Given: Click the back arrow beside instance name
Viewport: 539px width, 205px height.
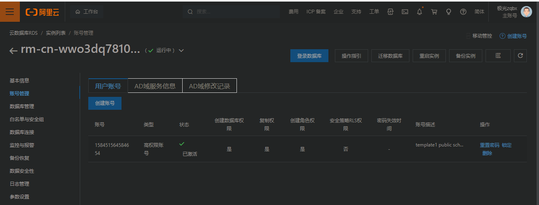Looking at the screenshot, I should (14, 51).
